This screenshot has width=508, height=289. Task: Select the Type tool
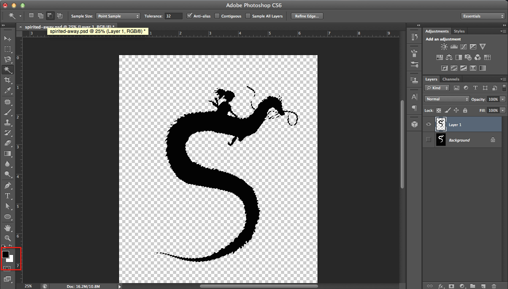[8, 196]
